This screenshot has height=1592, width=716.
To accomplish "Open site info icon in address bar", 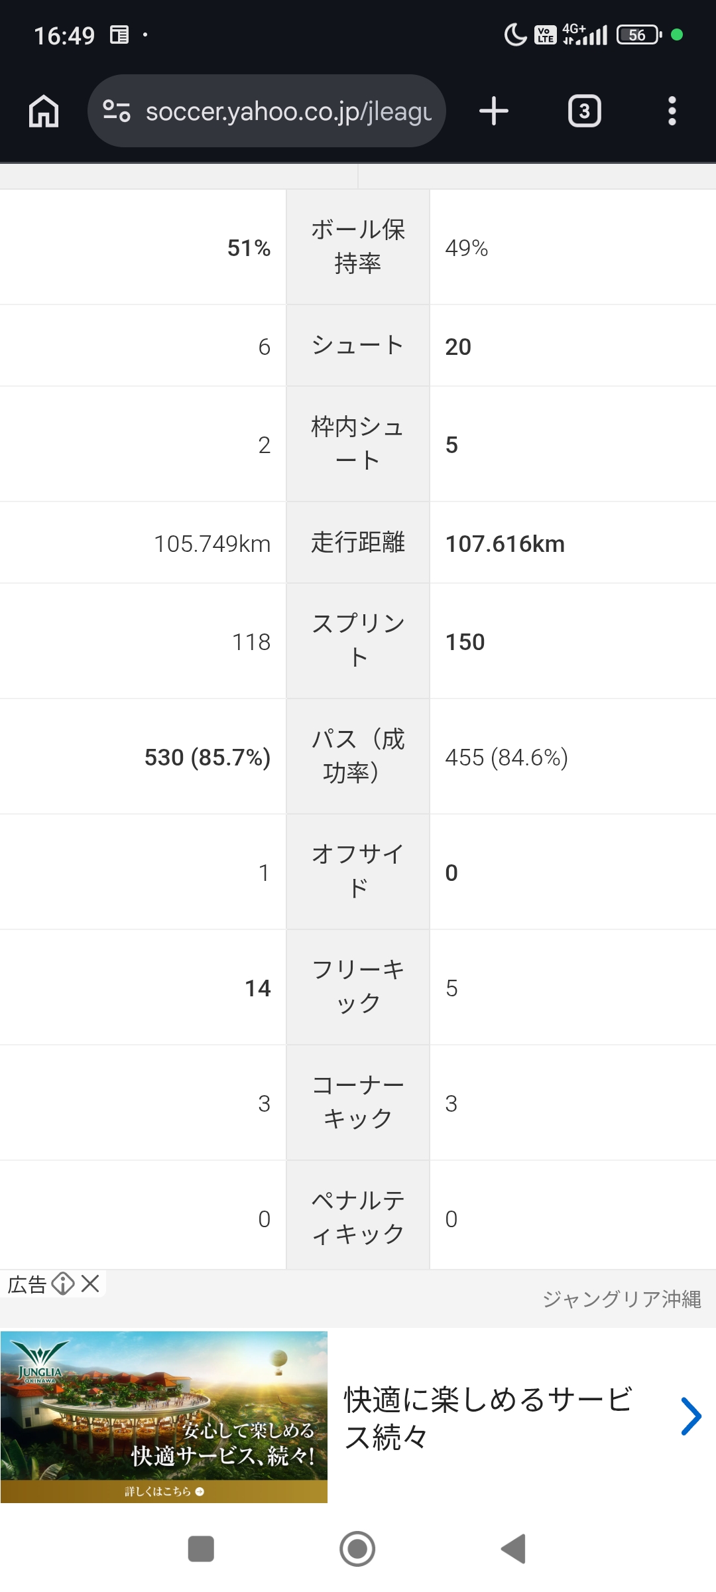I will [x=117, y=111].
